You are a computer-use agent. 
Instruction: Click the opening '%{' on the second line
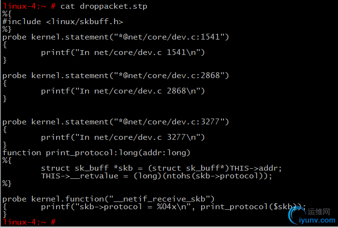(7, 14)
